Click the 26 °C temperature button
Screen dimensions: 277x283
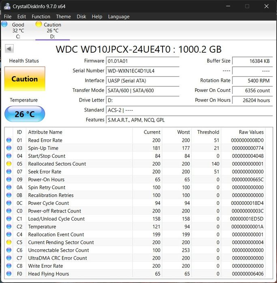(x=25, y=114)
